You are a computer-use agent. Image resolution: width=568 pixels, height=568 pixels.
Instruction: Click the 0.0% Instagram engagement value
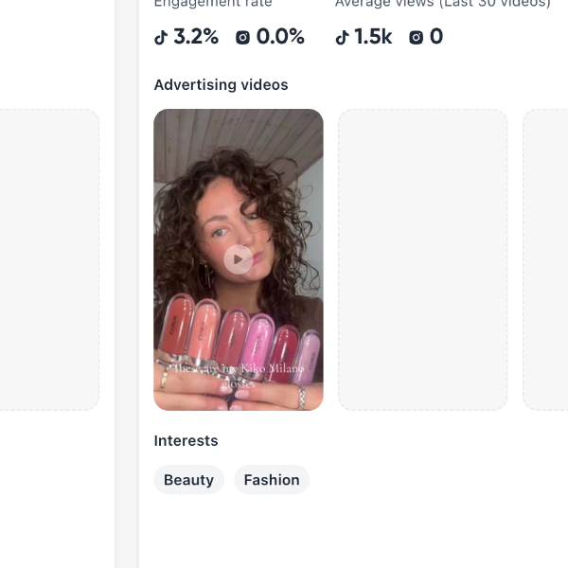click(280, 37)
